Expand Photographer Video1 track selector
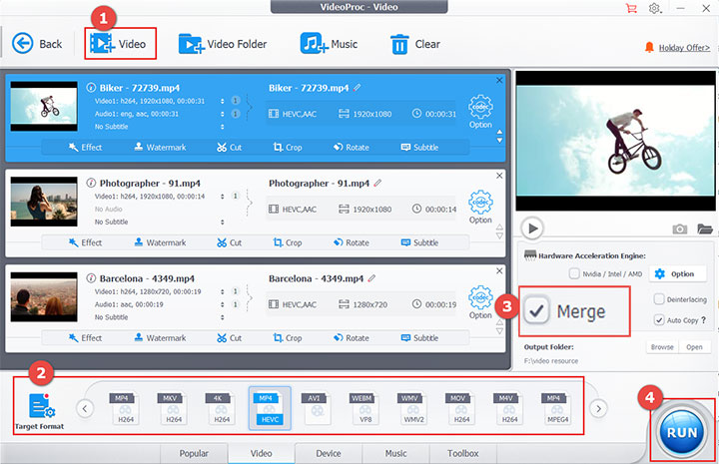The width and height of the screenshot is (719, 464). (x=223, y=196)
